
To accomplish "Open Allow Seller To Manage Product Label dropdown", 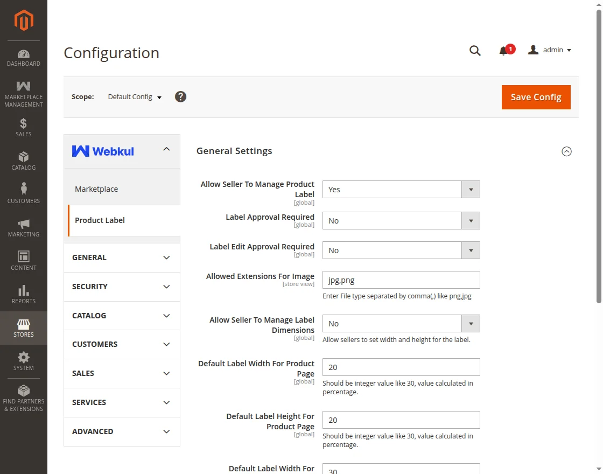I will (x=401, y=190).
